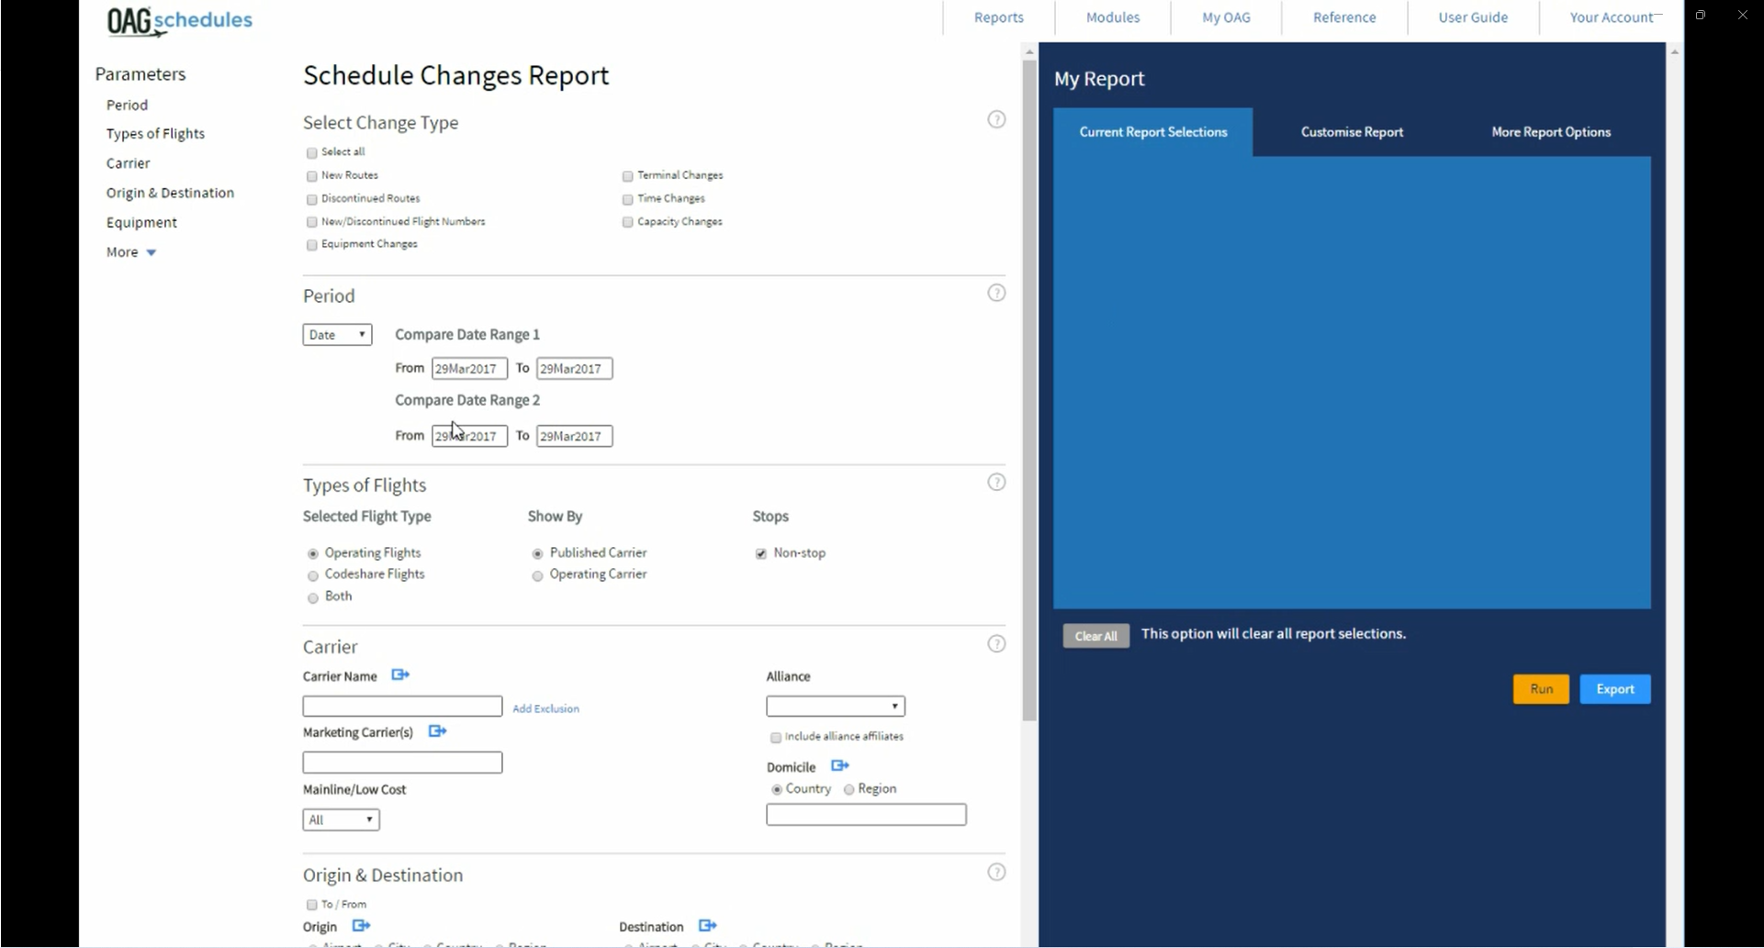This screenshot has width=1764, height=948.
Task: Click the Add Exclusion link
Action: click(545, 709)
